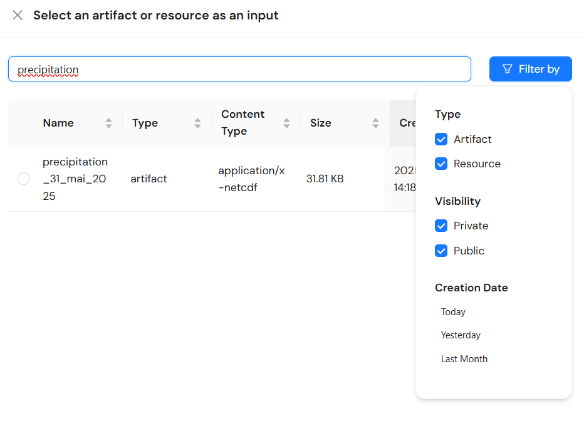584x438 pixels.
Task: Filter creation date by Yesterday
Action: pos(461,335)
